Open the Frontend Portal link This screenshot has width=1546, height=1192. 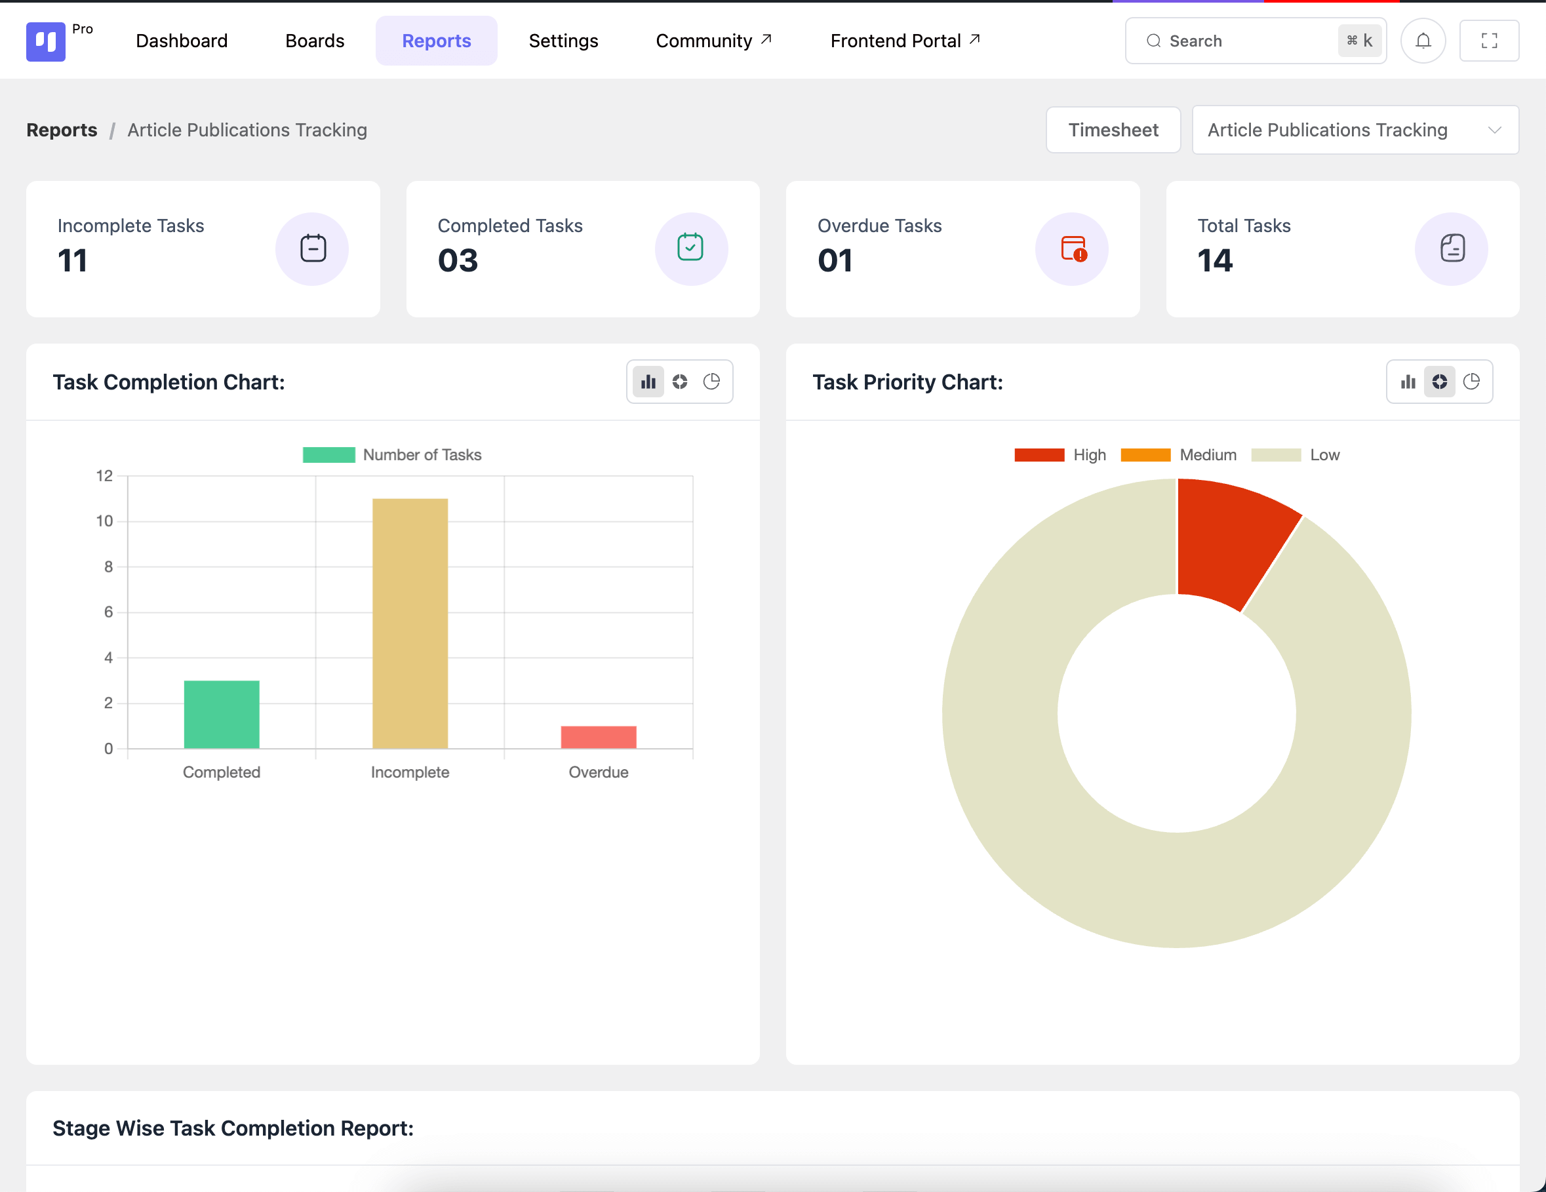905,41
